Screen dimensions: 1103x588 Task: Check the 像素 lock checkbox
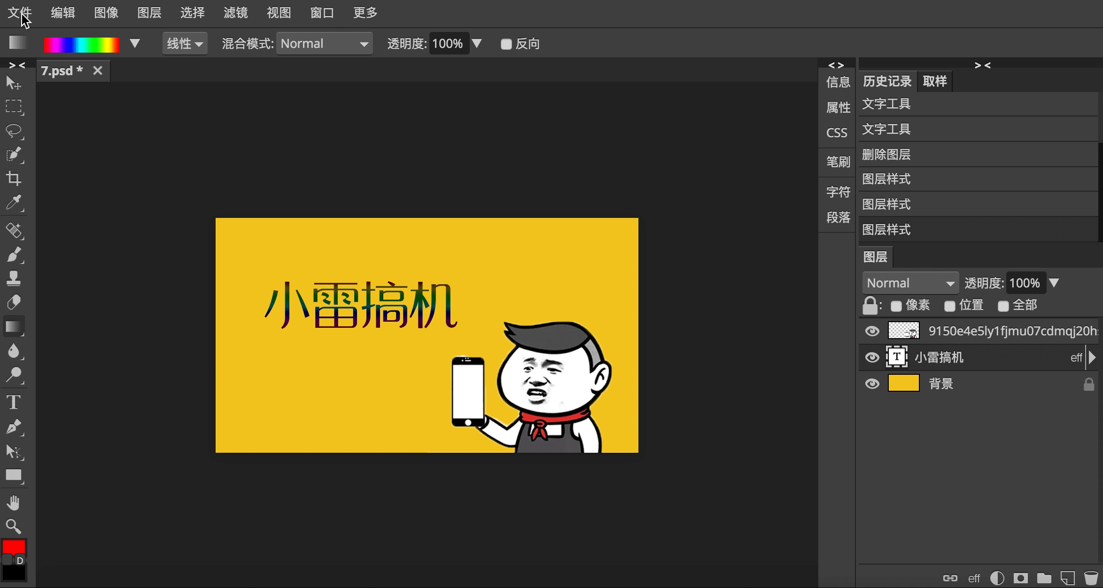click(x=896, y=306)
